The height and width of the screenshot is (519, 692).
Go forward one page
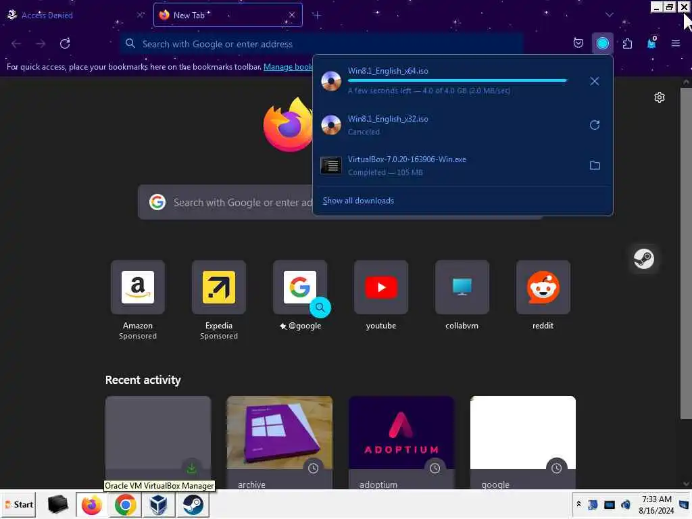click(41, 43)
